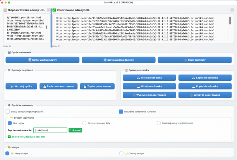Image resolution: width=237 pixels, height=160 pixels.
Task: Click ByTeMaStEr.part07.rar.html in unsorted list
Action: point(24,33)
